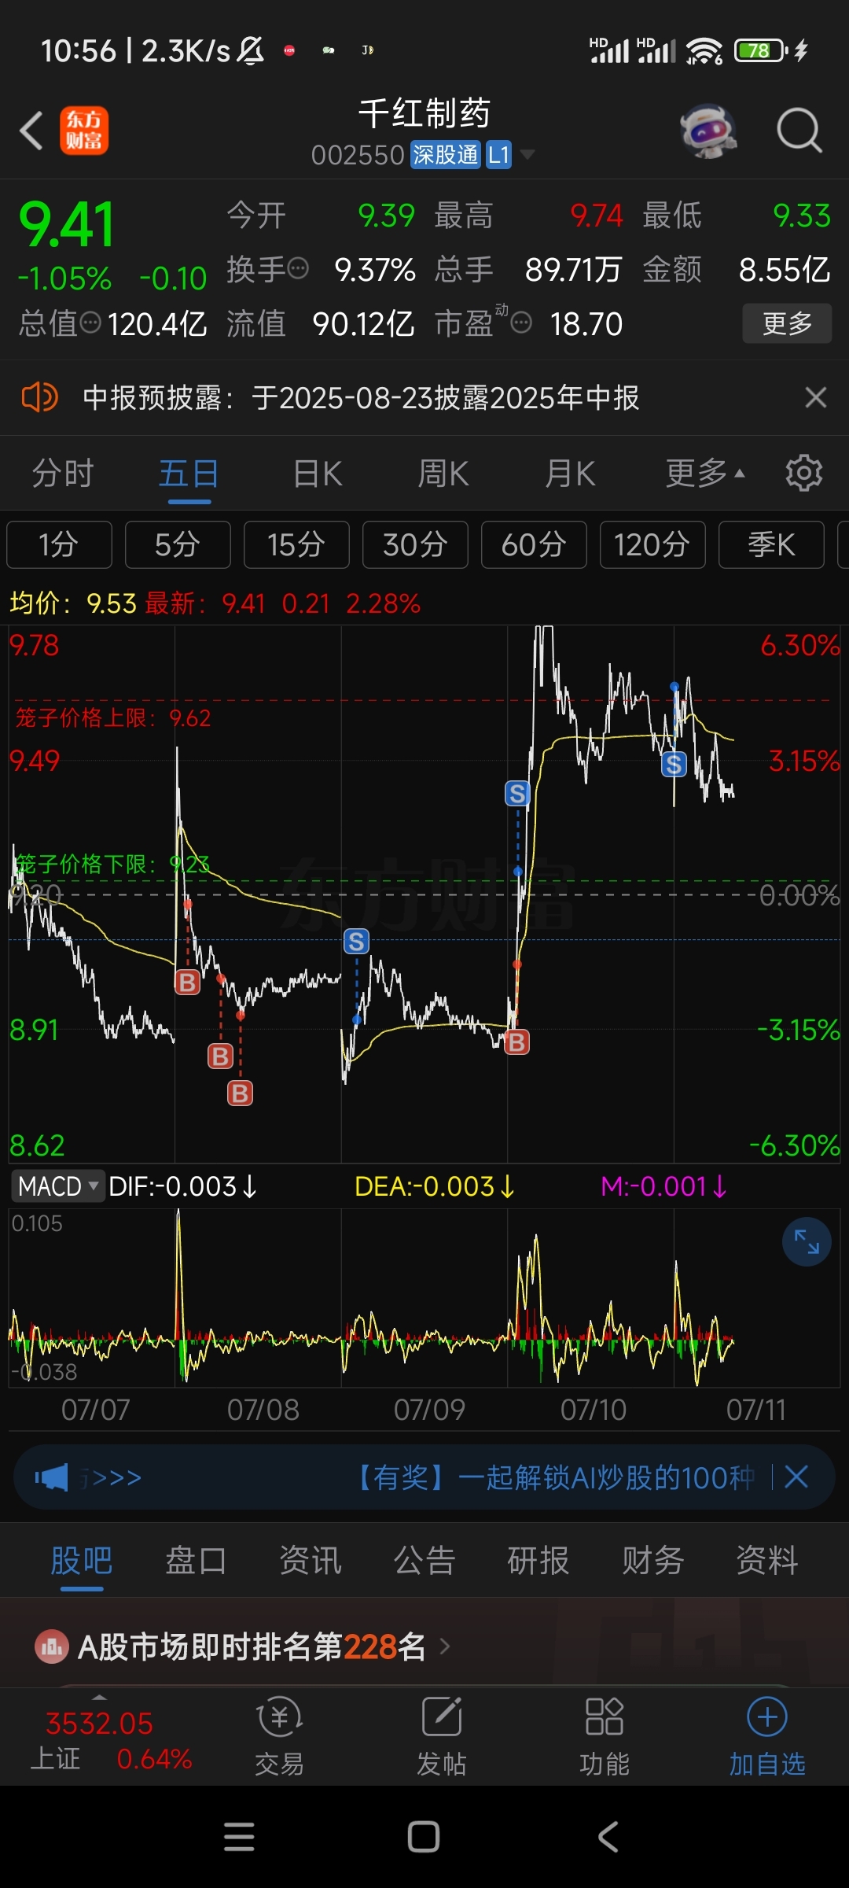
Task: Expand dropdown arrow next to L1 badge
Action: (527, 154)
